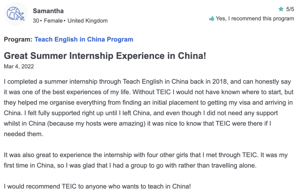The width and height of the screenshot is (304, 194).
Task: Click the paragraph mentioning four other girls
Action: click(145, 160)
